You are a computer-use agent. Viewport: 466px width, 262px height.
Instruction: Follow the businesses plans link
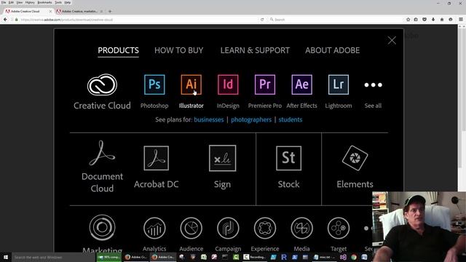pyautogui.click(x=209, y=119)
